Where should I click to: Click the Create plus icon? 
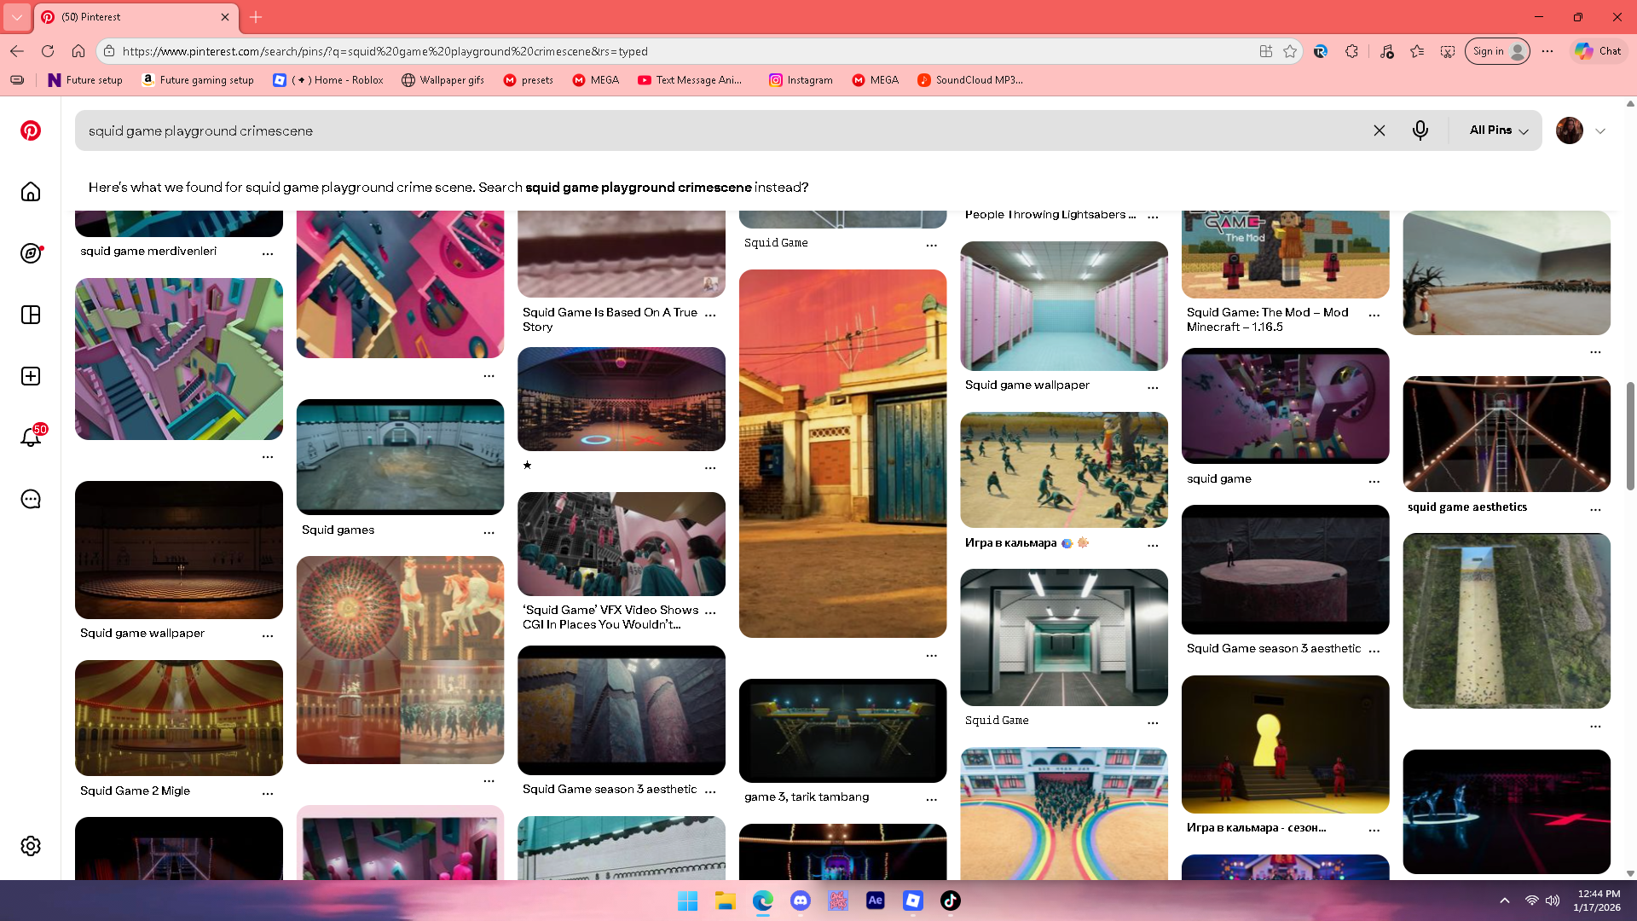pyautogui.click(x=31, y=376)
